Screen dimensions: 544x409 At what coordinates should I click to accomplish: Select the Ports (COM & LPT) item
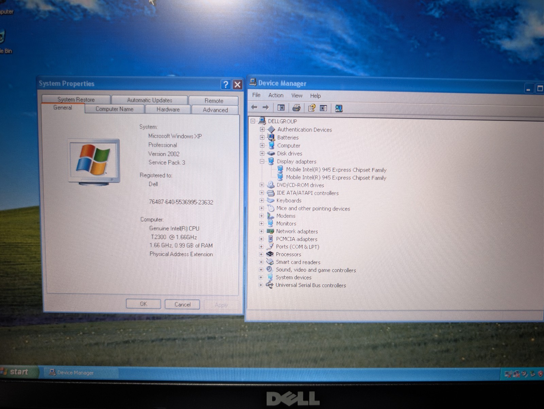point(297,247)
